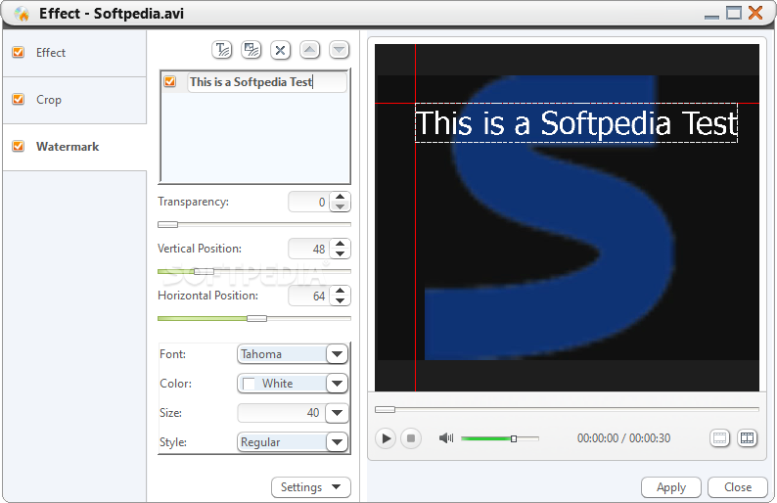Screen dimensions: 777x503
Task: Open the Font dropdown showing Tahoma
Action: (337, 354)
